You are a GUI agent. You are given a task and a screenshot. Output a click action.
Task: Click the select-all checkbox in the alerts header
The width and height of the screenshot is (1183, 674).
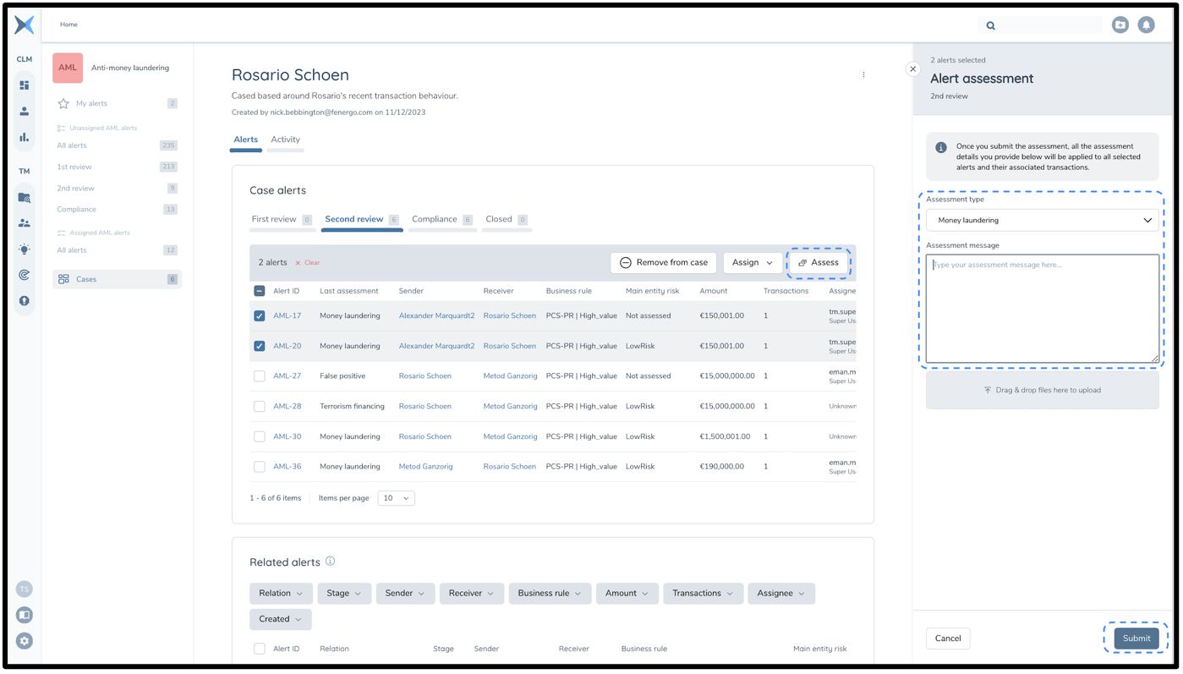[259, 290]
